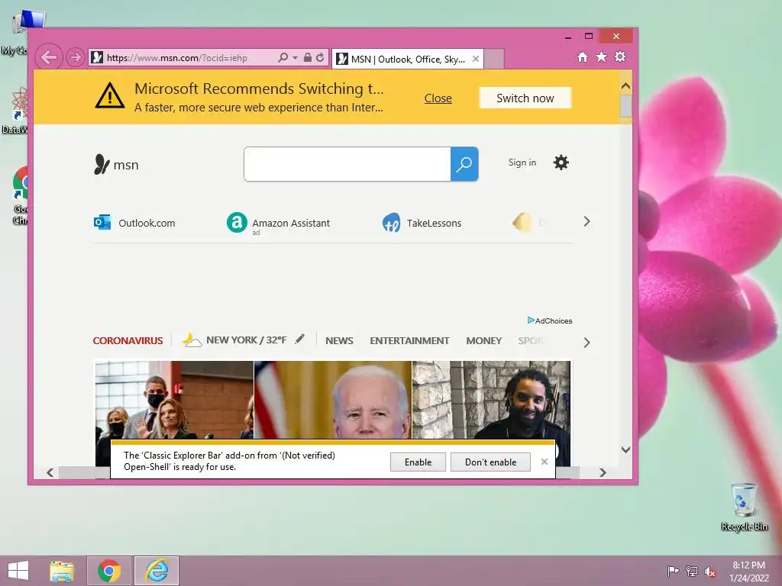
Task: Open network status tray icon
Action: point(692,571)
